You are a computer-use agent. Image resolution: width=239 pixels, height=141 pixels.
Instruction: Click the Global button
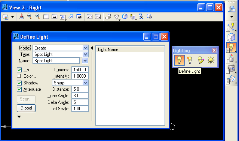(x=26, y=108)
